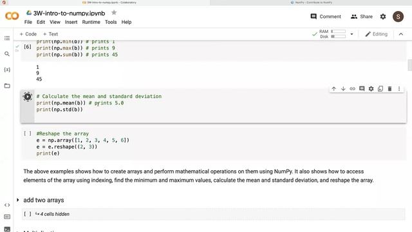Click the Comment button

(326, 17)
